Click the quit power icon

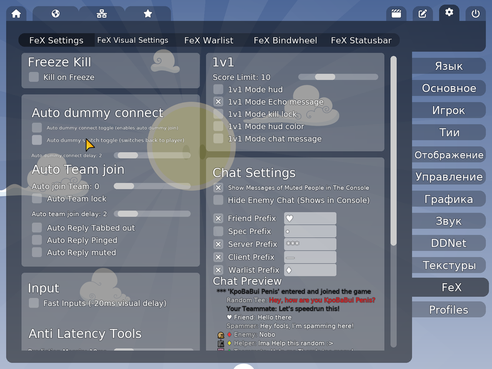click(475, 14)
